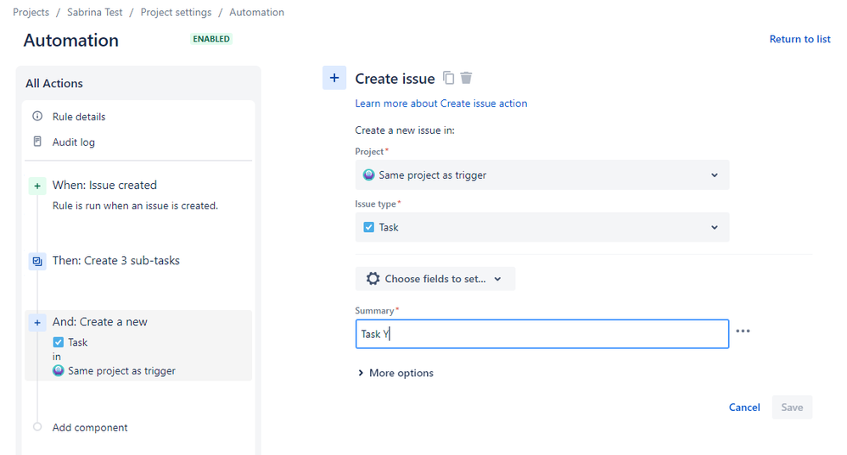Click the project avatar in the sidebar action card
Viewport: 847px width, 455px height.
(59, 370)
